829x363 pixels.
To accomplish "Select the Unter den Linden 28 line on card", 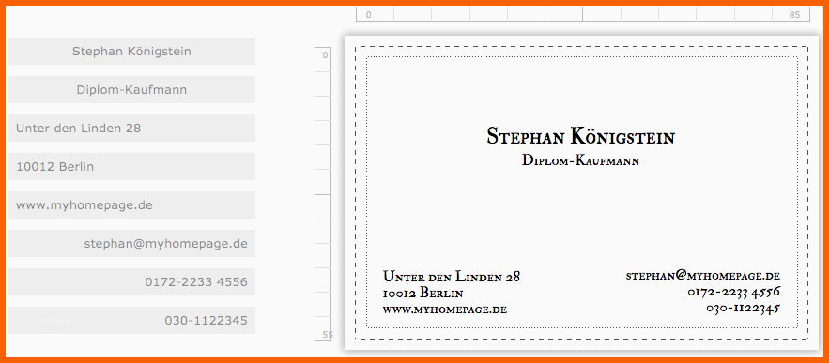I will point(452,277).
